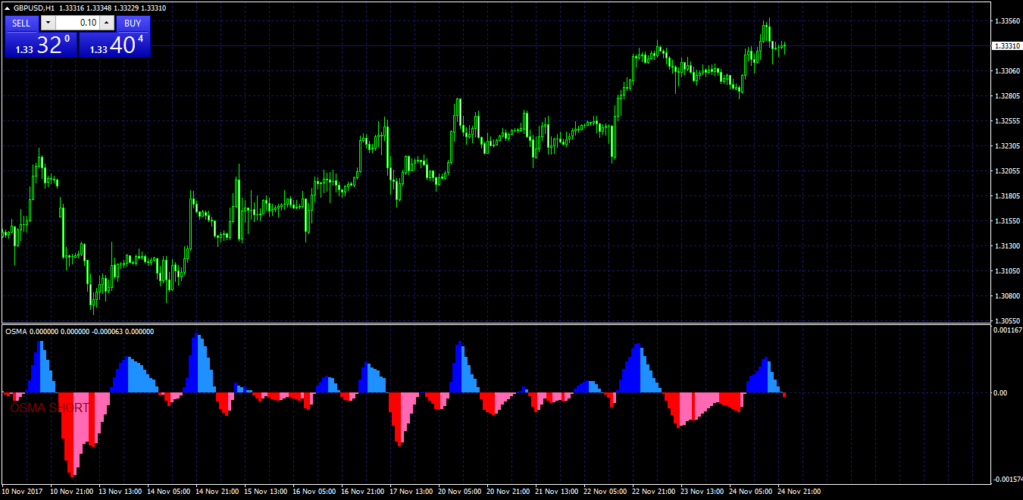The width and height of the screenshot is (1023, 500).
Task: Click the 16 Nov 05:00 time label
Action: pos(314,492)
